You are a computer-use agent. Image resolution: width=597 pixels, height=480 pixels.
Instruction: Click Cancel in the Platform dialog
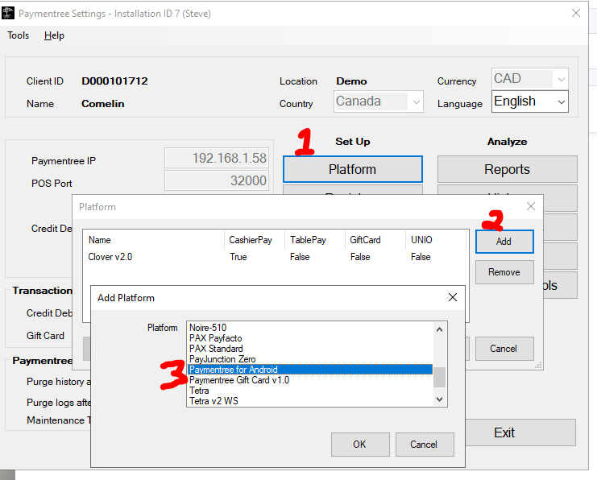coord(504,349)
